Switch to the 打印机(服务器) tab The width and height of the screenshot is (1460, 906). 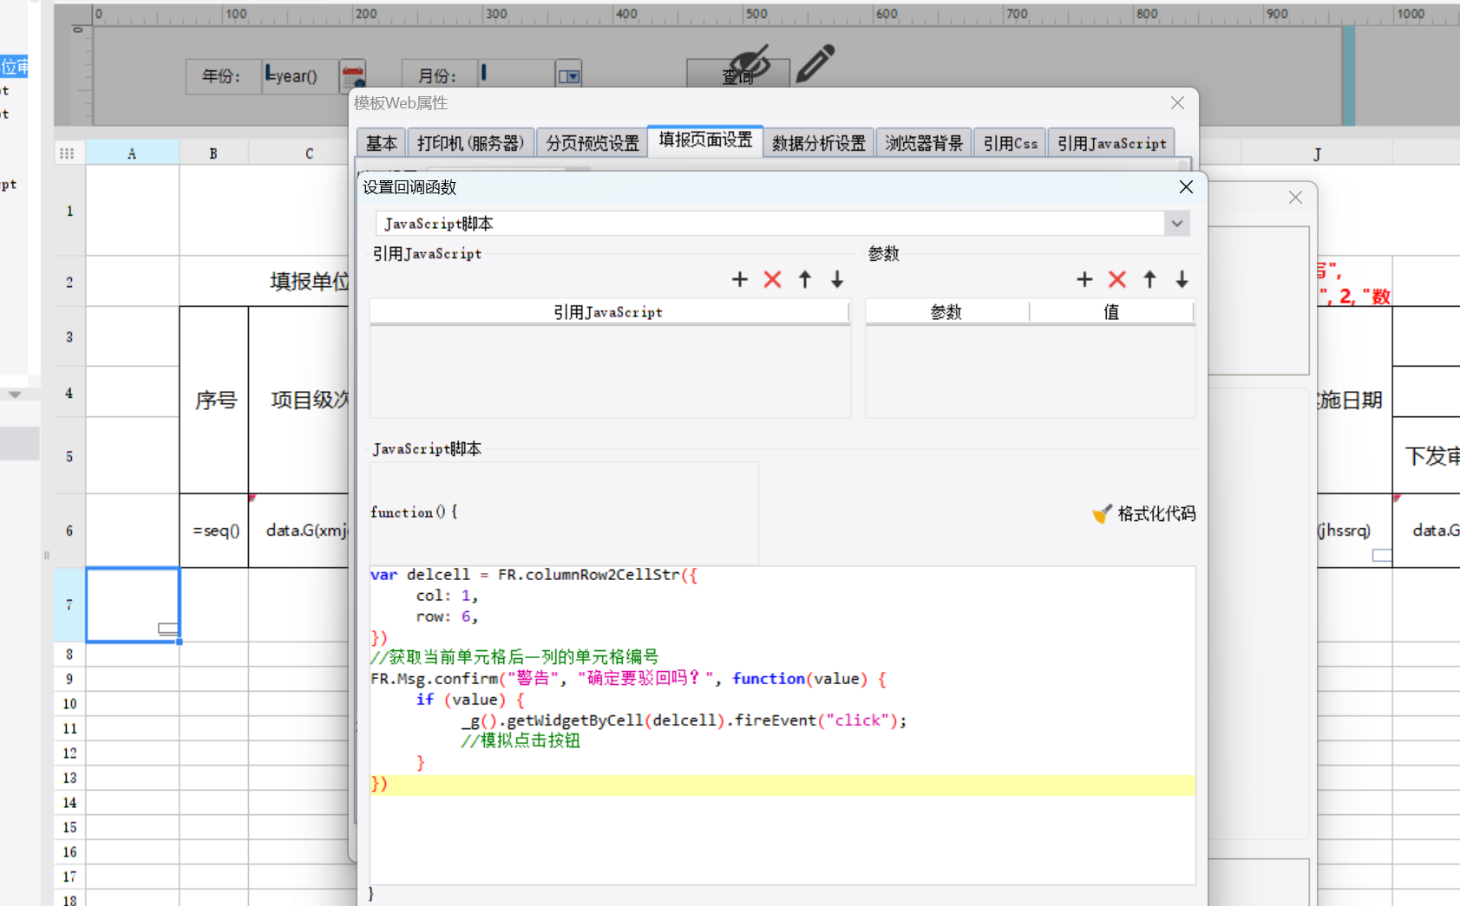pyautogui.click(x=470, y=143)
